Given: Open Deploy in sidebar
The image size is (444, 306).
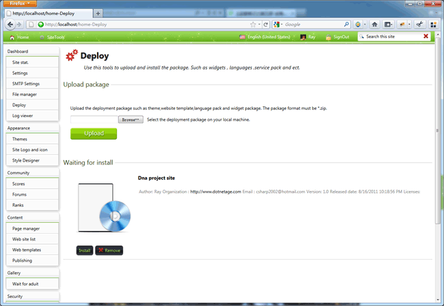Looking at the screenshot, I should [32, 105].
